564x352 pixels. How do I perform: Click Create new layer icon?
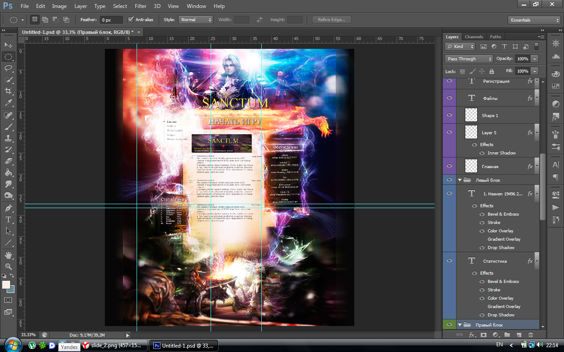click(519, 335)
